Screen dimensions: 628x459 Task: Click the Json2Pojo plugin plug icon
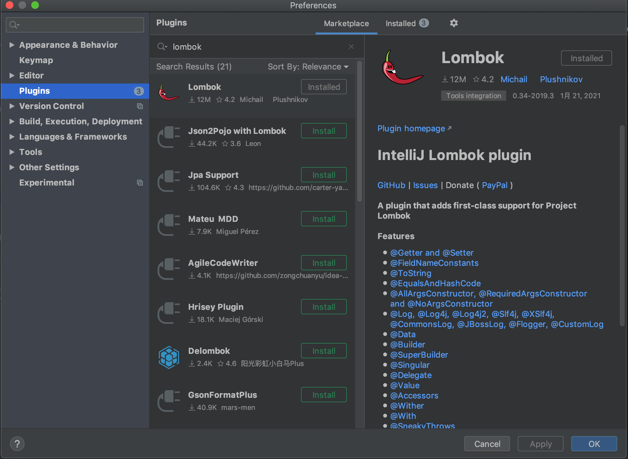tap(169, 137)
